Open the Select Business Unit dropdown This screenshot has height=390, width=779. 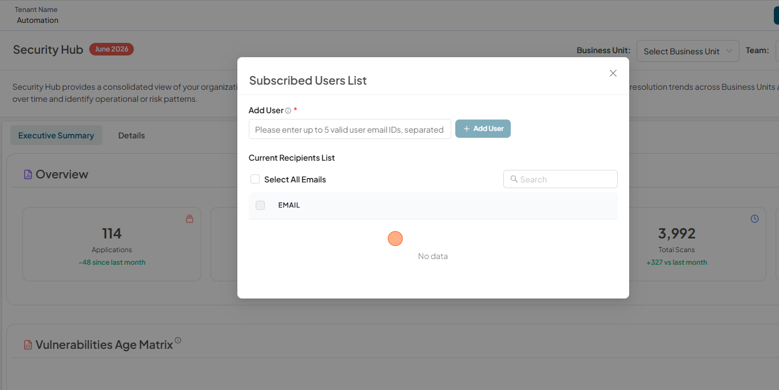(688, 51)
